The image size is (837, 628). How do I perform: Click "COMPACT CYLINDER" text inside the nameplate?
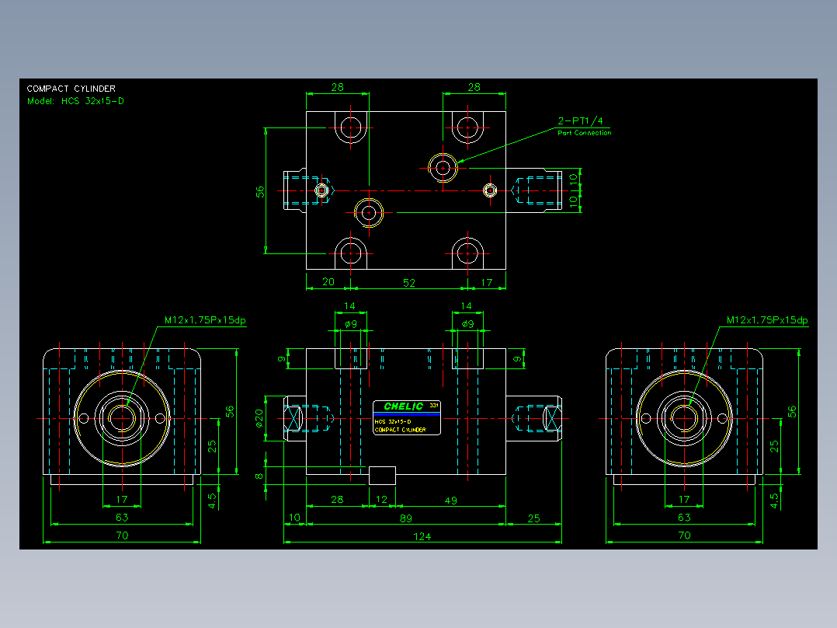tap(401, 430)
